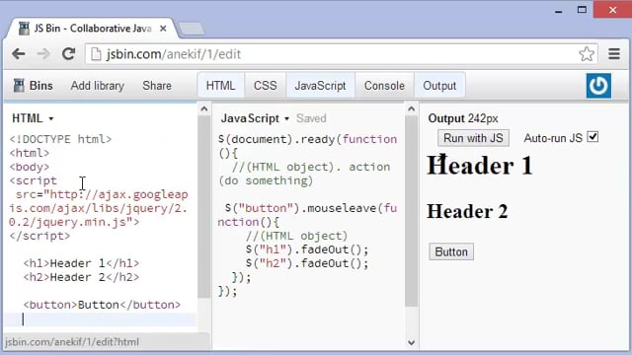The image size is (632, 355).
Task: Toggle the Console panel tab
Action: click(x=384, y=86)
